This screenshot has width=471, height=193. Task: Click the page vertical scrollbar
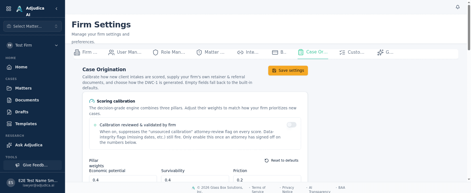coord(469,27)
